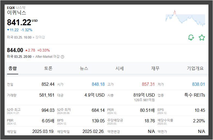213x140 pixels.
Task: Go to the 시세 tab
Action: point(119,68)
